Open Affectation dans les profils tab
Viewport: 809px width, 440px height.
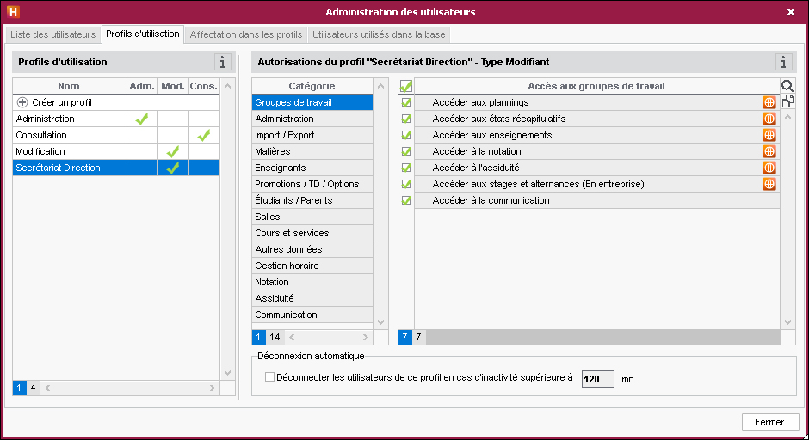[x=246, y=34]
